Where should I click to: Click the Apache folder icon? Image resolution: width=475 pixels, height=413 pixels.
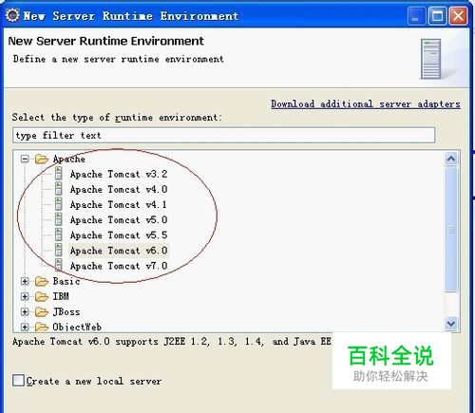[x=42, y=159]
